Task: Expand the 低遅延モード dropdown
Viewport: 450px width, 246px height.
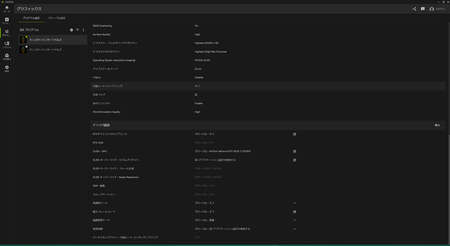Action: tap(295, 203)
